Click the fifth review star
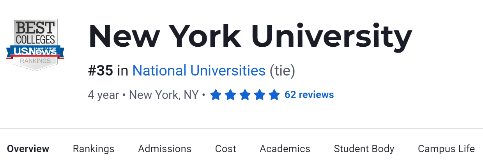This screenshot has width=483, height=160. [x=274, y=95]
